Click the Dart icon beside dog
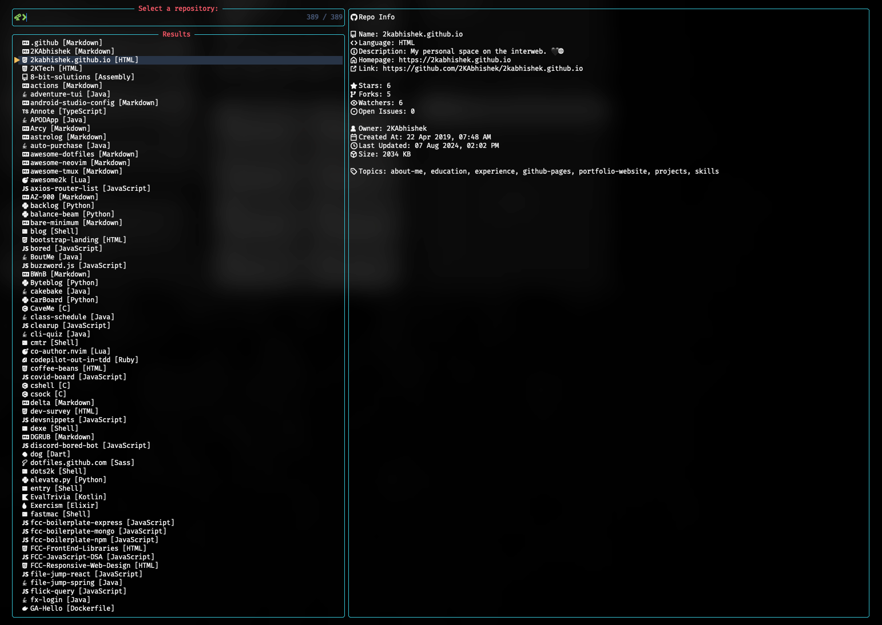882x625 pixels. pyautogui.click(x=25, y=454)
